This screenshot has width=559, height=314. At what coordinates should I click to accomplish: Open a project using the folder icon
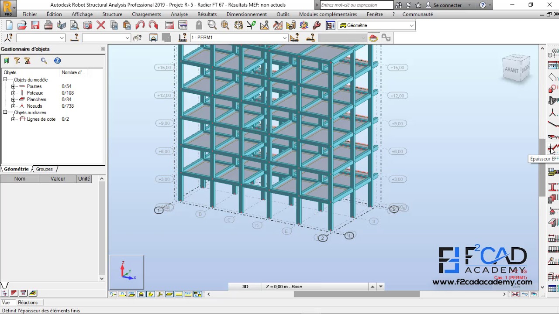pos(22,25)
